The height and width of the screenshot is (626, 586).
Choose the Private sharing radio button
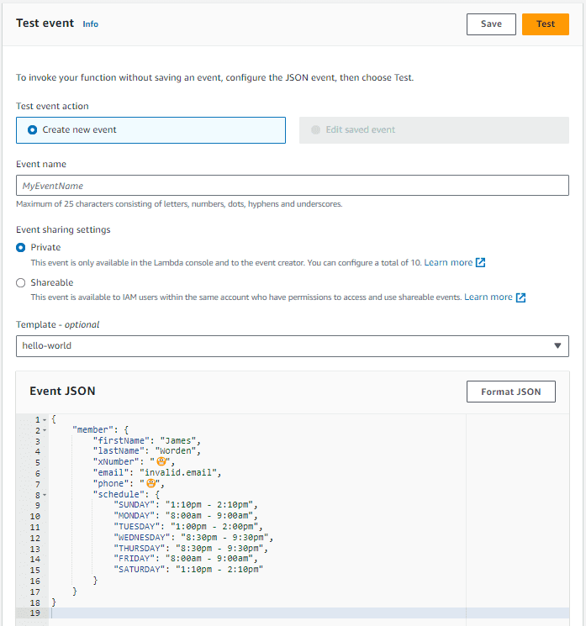point(21,248)
